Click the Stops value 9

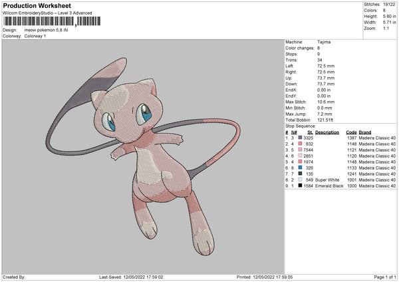tap(319, 54)
